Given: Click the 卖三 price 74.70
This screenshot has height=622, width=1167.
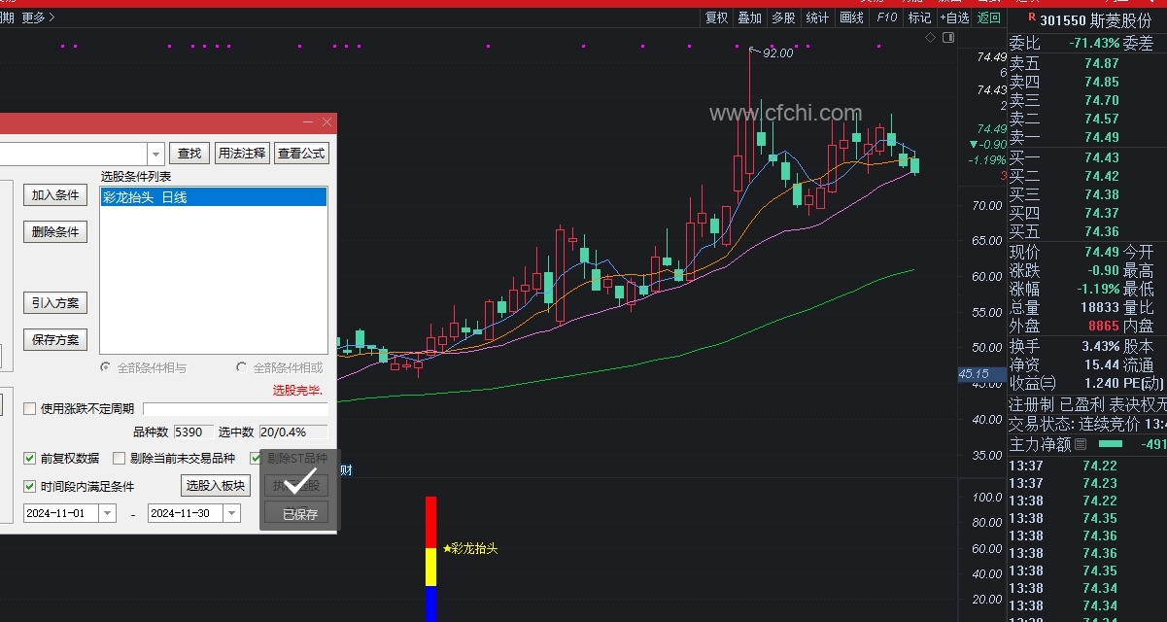Looking at the screenshot, I should (x=1102, y=100).
